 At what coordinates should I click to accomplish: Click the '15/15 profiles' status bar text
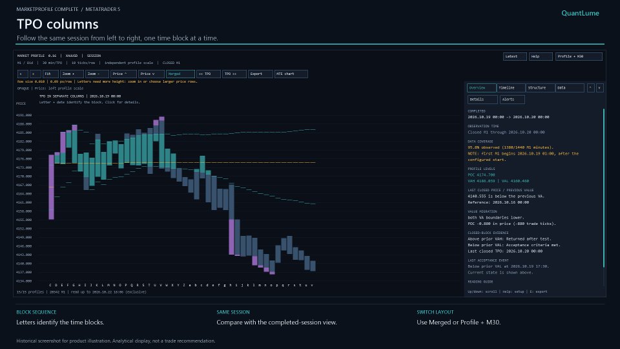(x=30, y=292)
